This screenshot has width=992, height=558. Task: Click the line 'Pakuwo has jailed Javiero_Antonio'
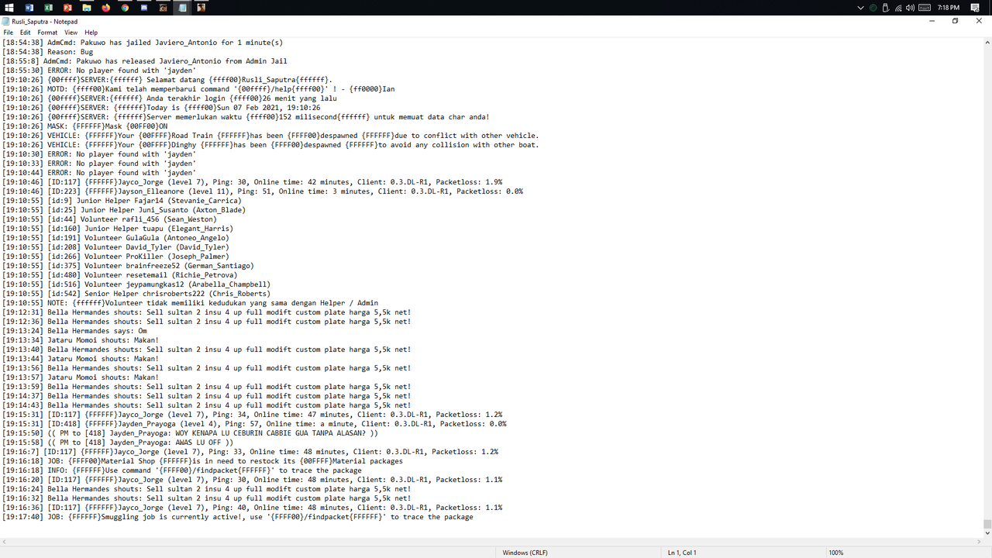click(143, 43)
